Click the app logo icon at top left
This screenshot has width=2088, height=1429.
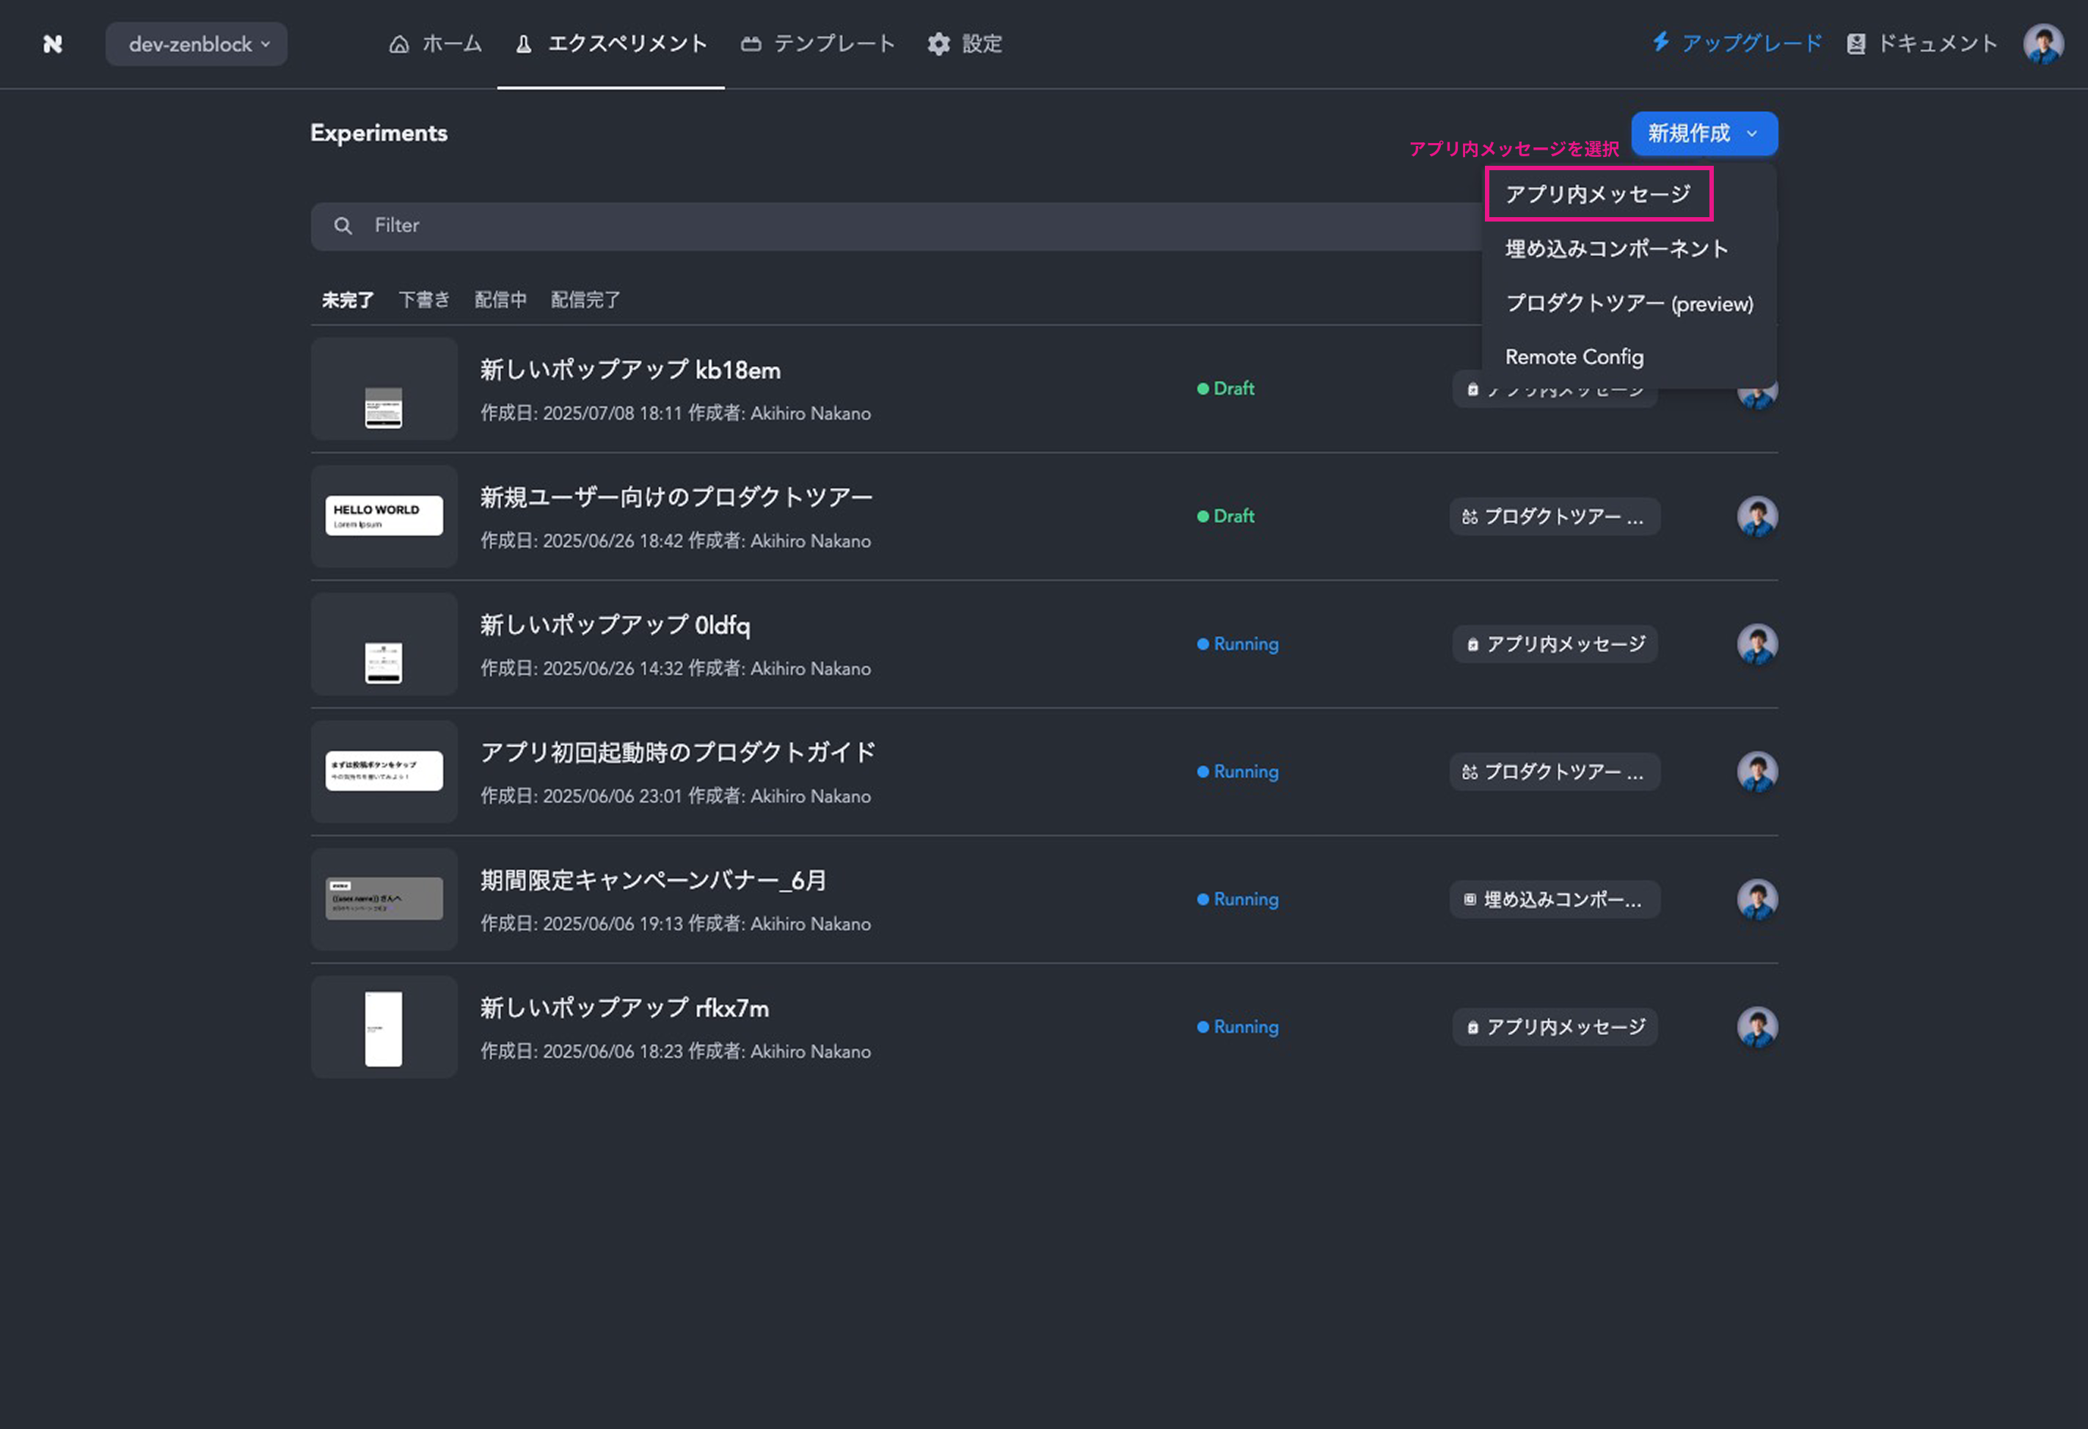[x=53, y=43]
